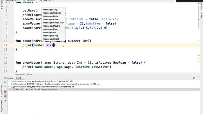Hide the Messages tool window
Screen dimensions: 203x114
[x=198, y=78]
